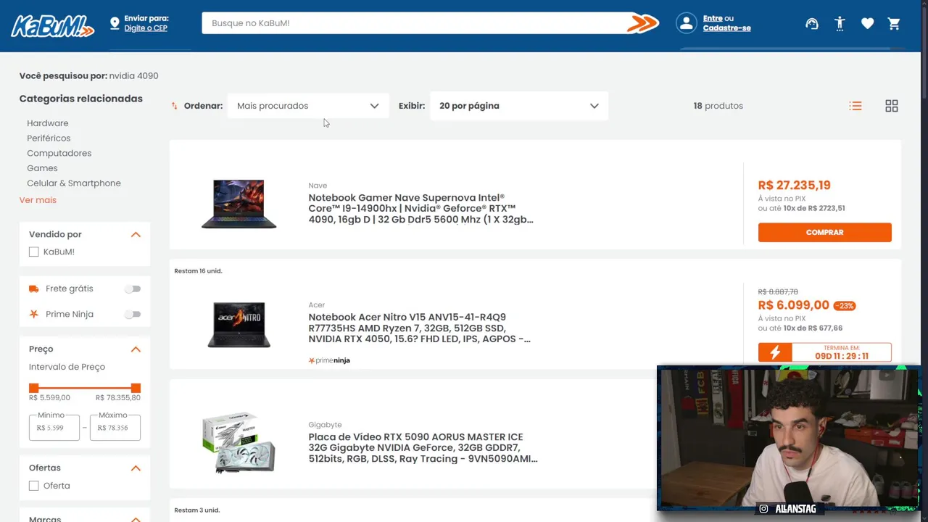928x522 pixels.
Task: Switch to grid view icon
Action: click(892, 106)
